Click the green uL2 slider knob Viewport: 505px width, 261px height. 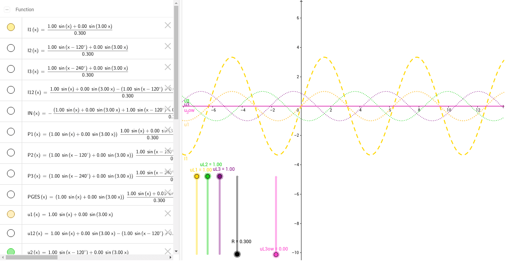pos(207,177)
